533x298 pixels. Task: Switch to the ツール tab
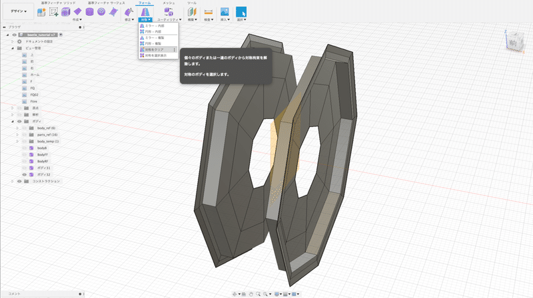coord(192,3)
